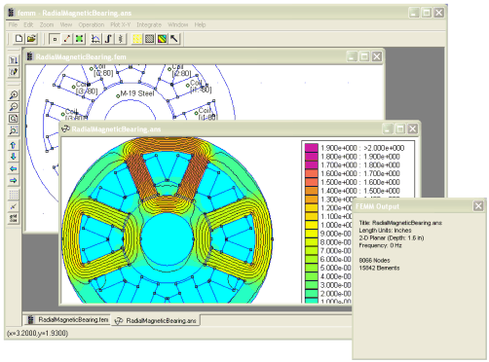Open the Plot X-Y menu
This screenshot has height=362, width=489.
click(121, 24)
